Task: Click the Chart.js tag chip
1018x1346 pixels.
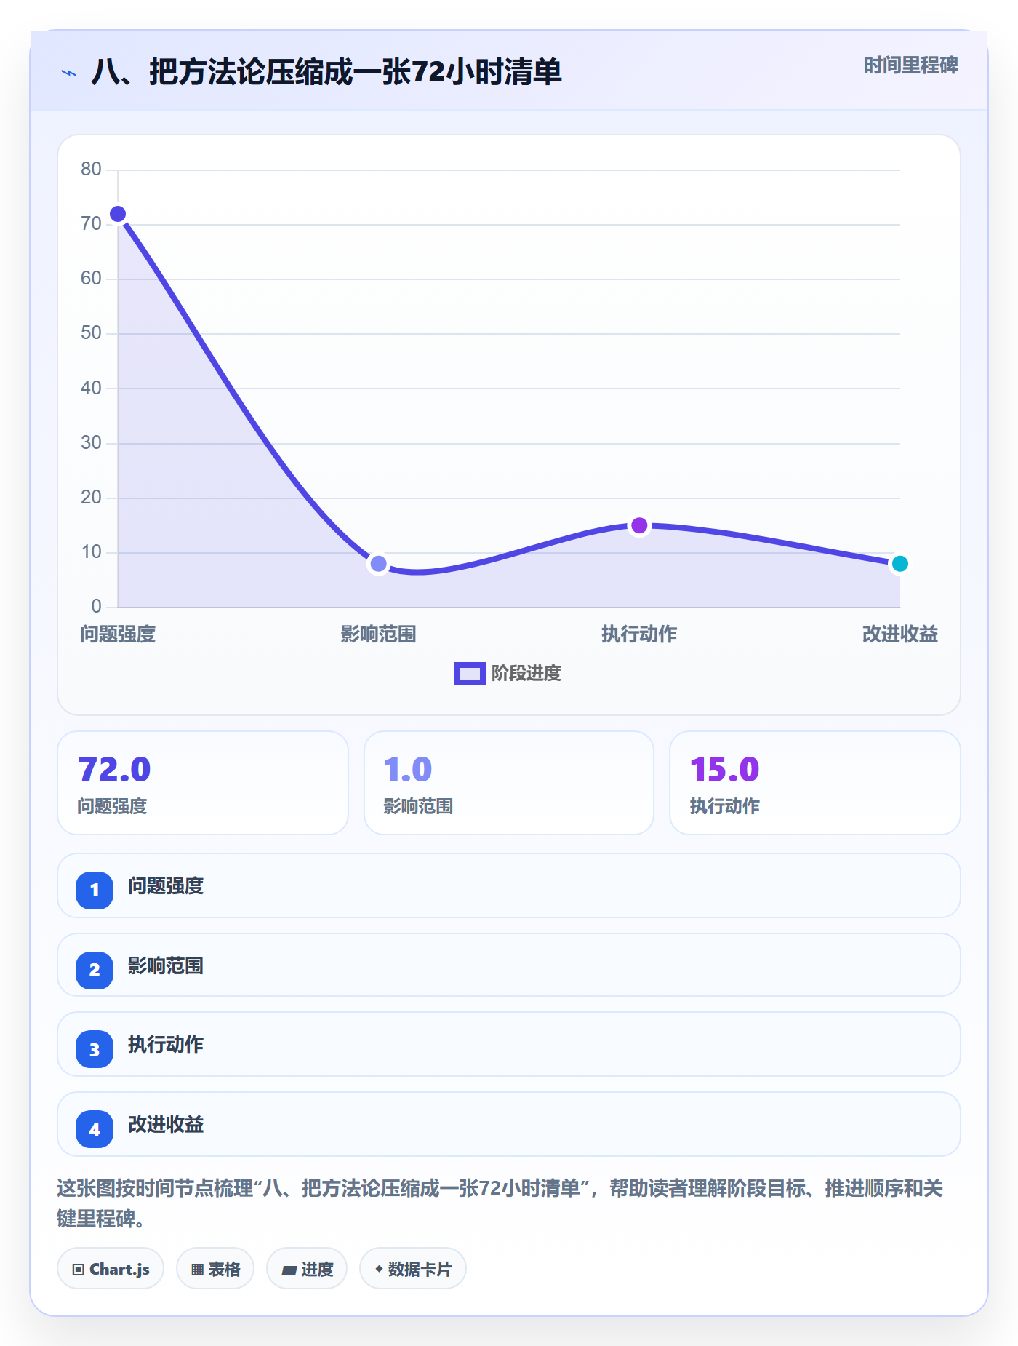Action: click(111, 1268)
